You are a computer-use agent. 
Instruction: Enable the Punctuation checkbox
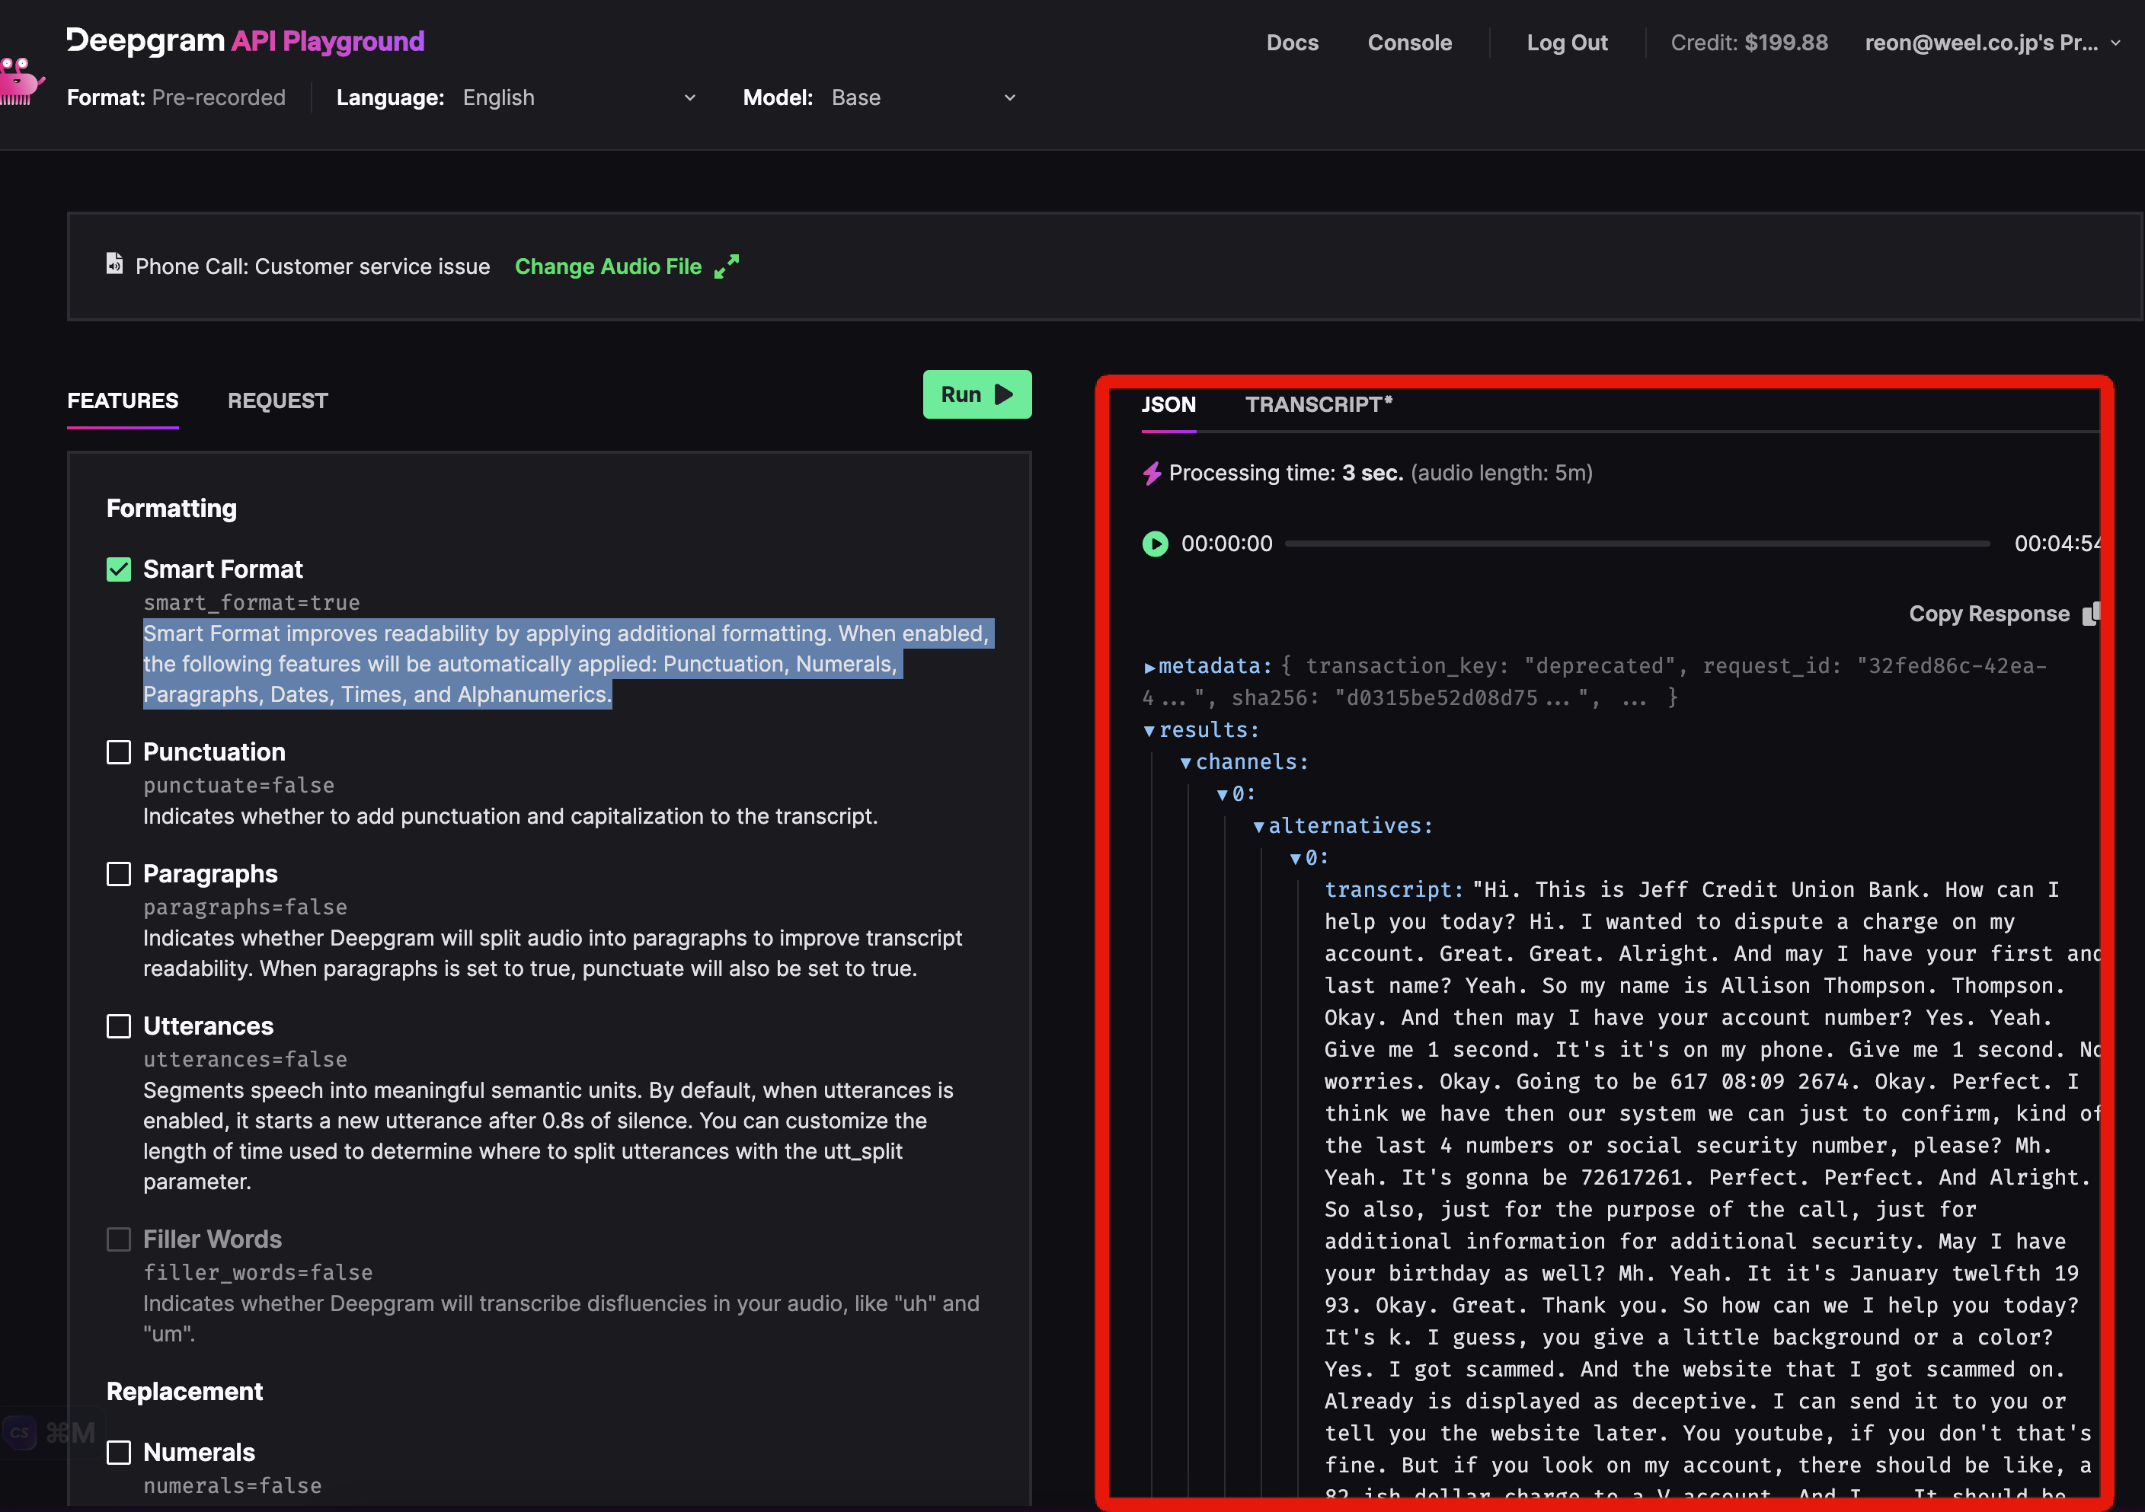pos(119,751)
